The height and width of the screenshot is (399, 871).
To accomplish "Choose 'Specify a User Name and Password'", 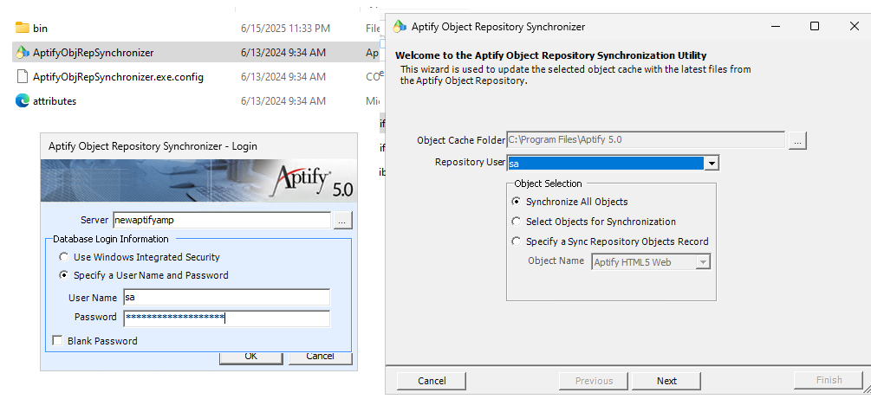I will pos(64,275).
